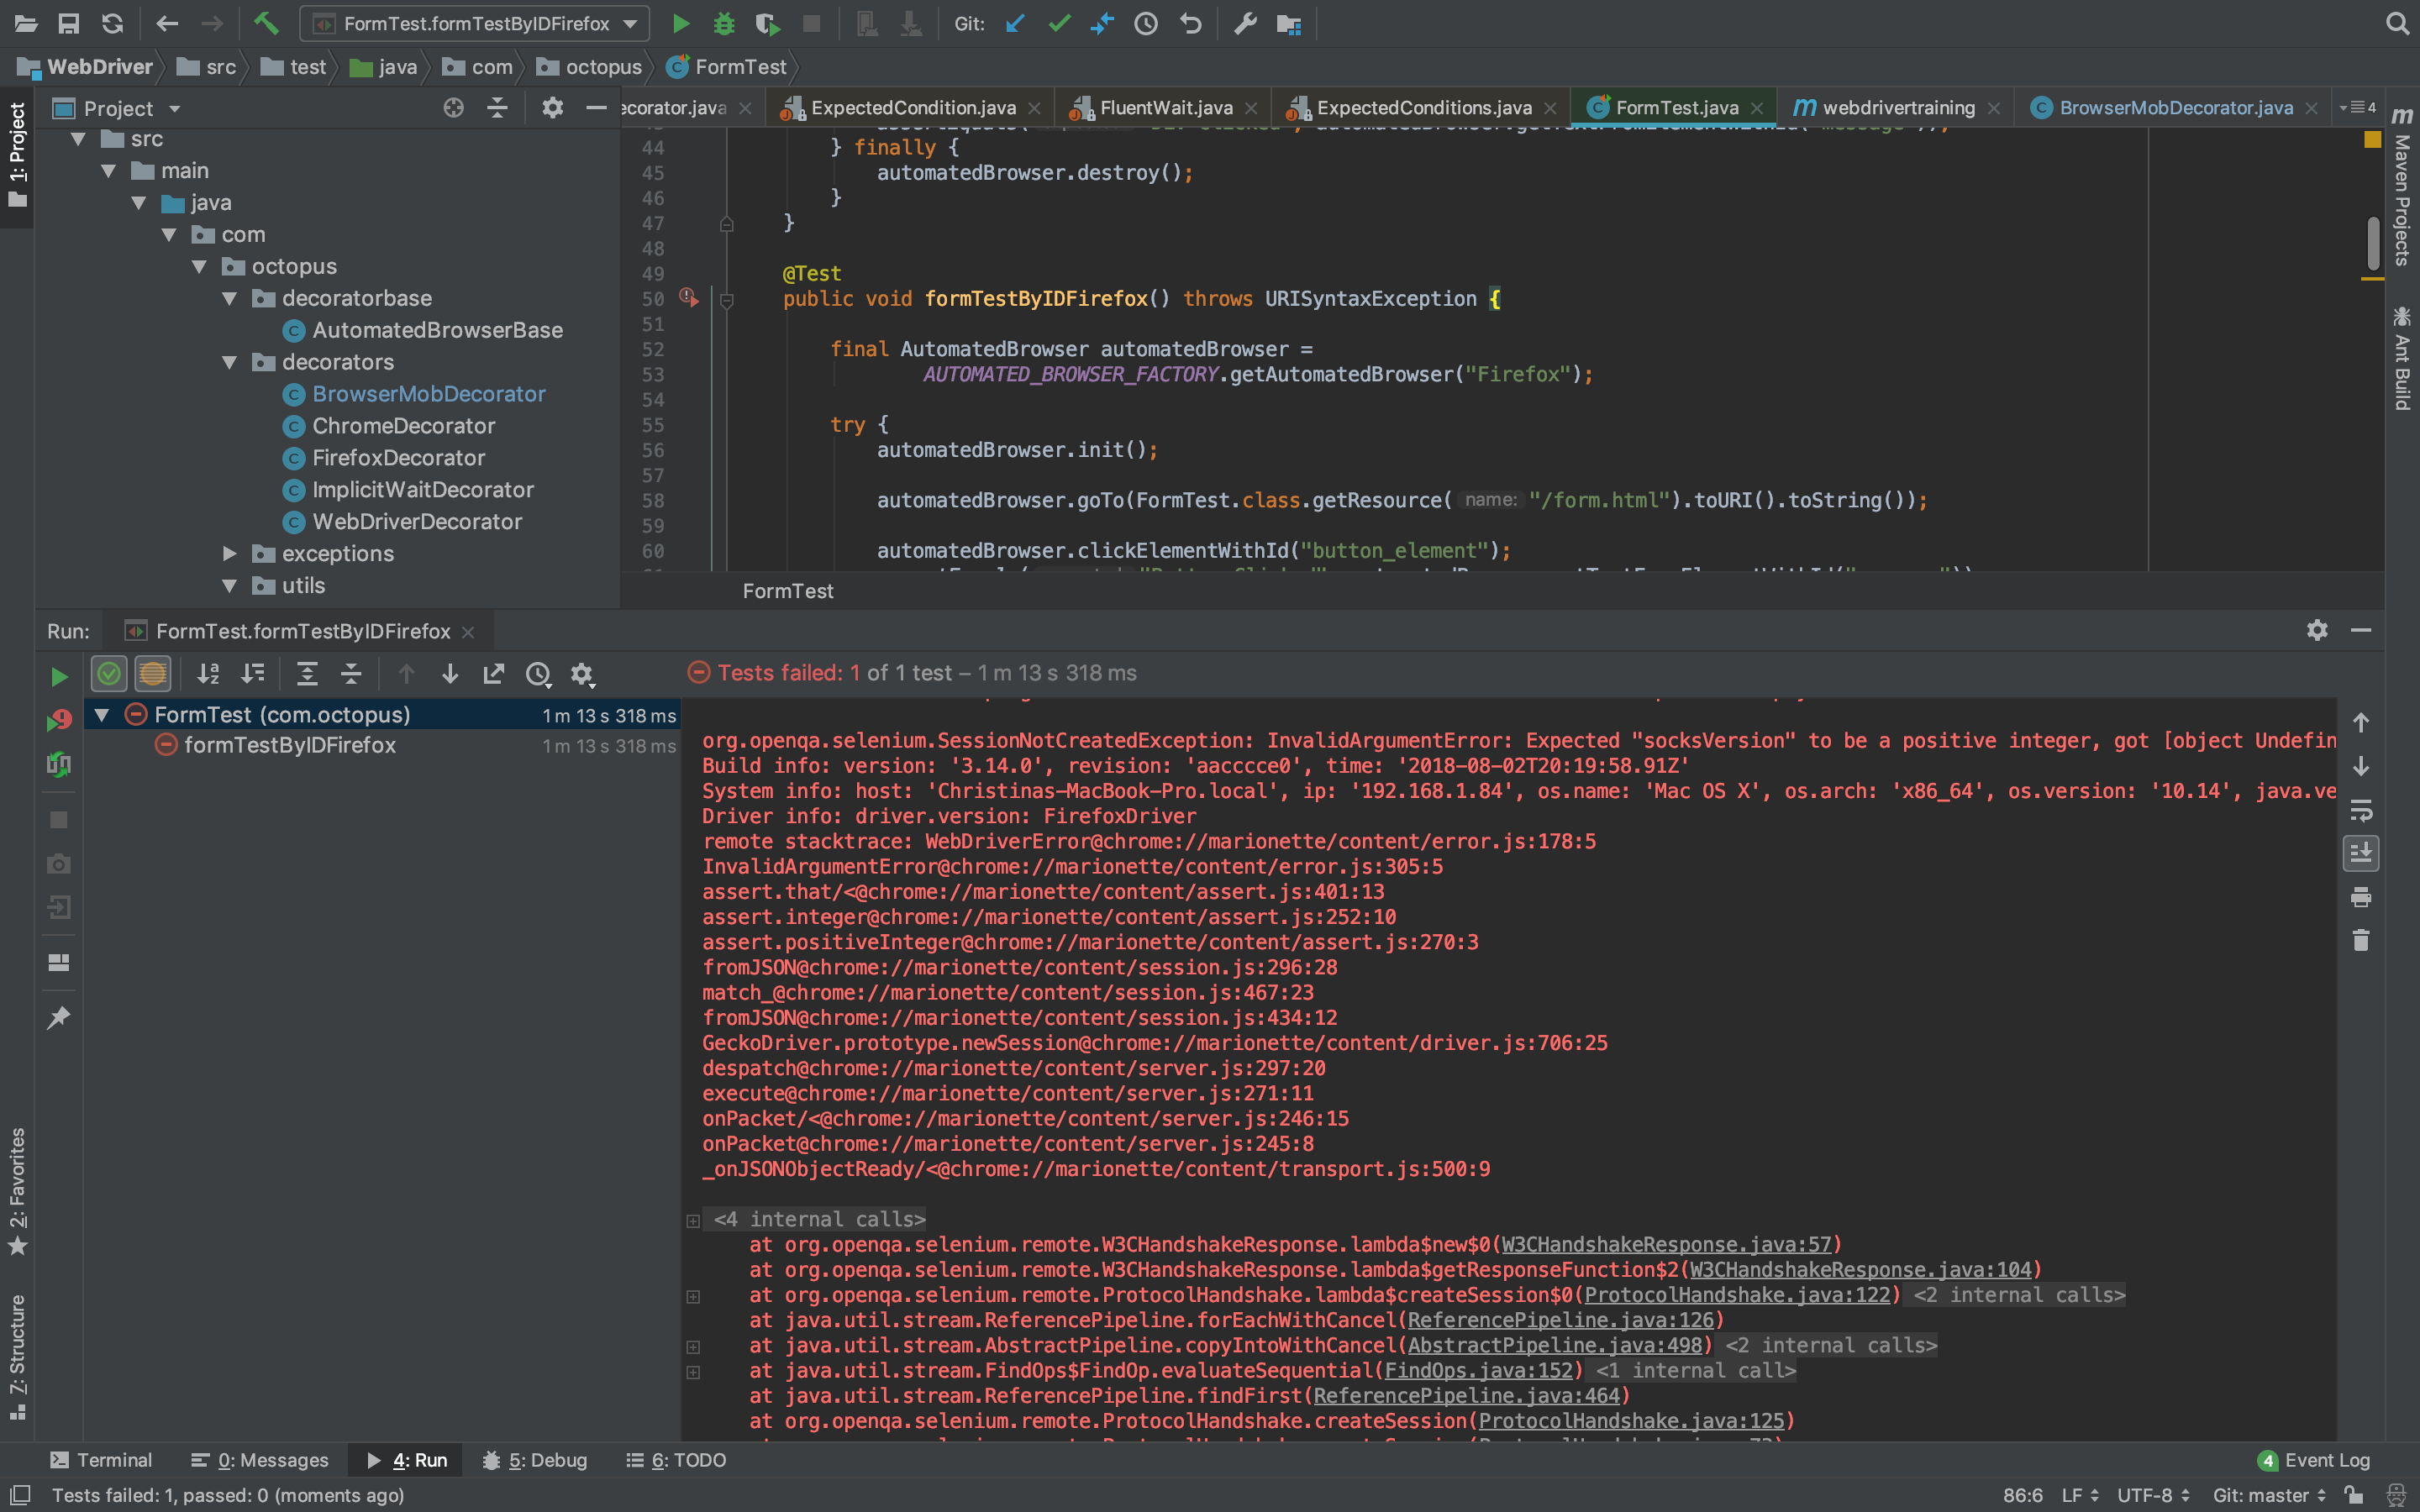Switch to the FluentWait.java editor tab

point(1165,107)
